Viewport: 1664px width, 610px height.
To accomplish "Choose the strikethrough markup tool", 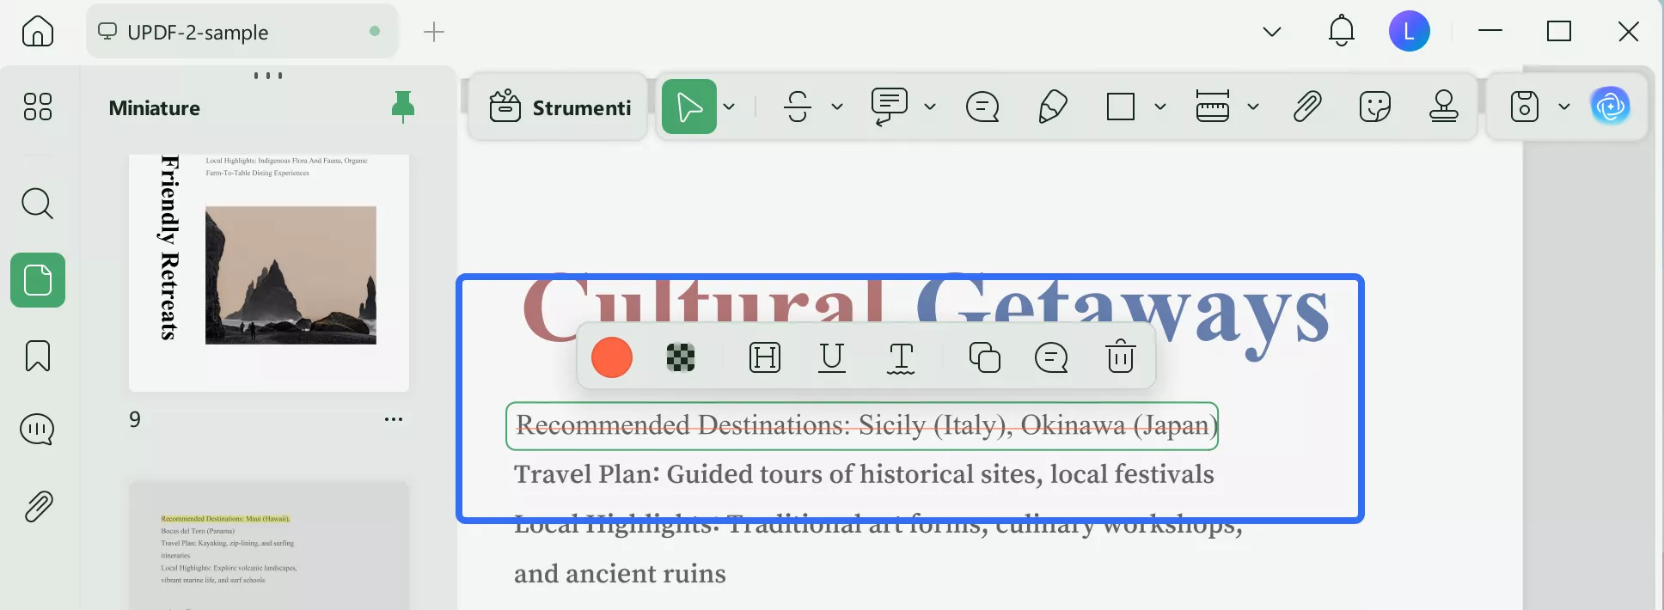I will (798, 107).
